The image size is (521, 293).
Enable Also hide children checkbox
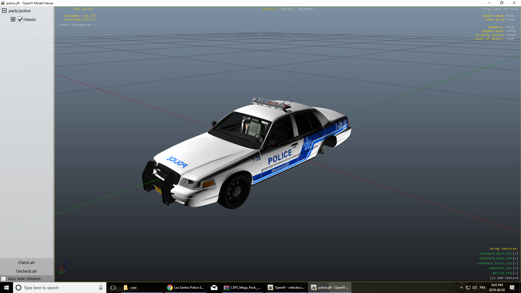coord(4,279)
